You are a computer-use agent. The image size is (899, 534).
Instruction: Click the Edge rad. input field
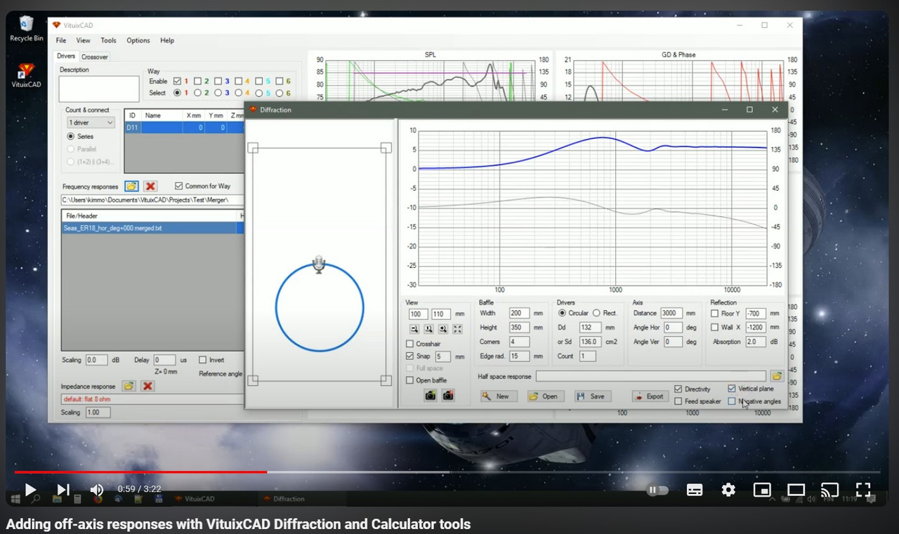click(519, 356)
